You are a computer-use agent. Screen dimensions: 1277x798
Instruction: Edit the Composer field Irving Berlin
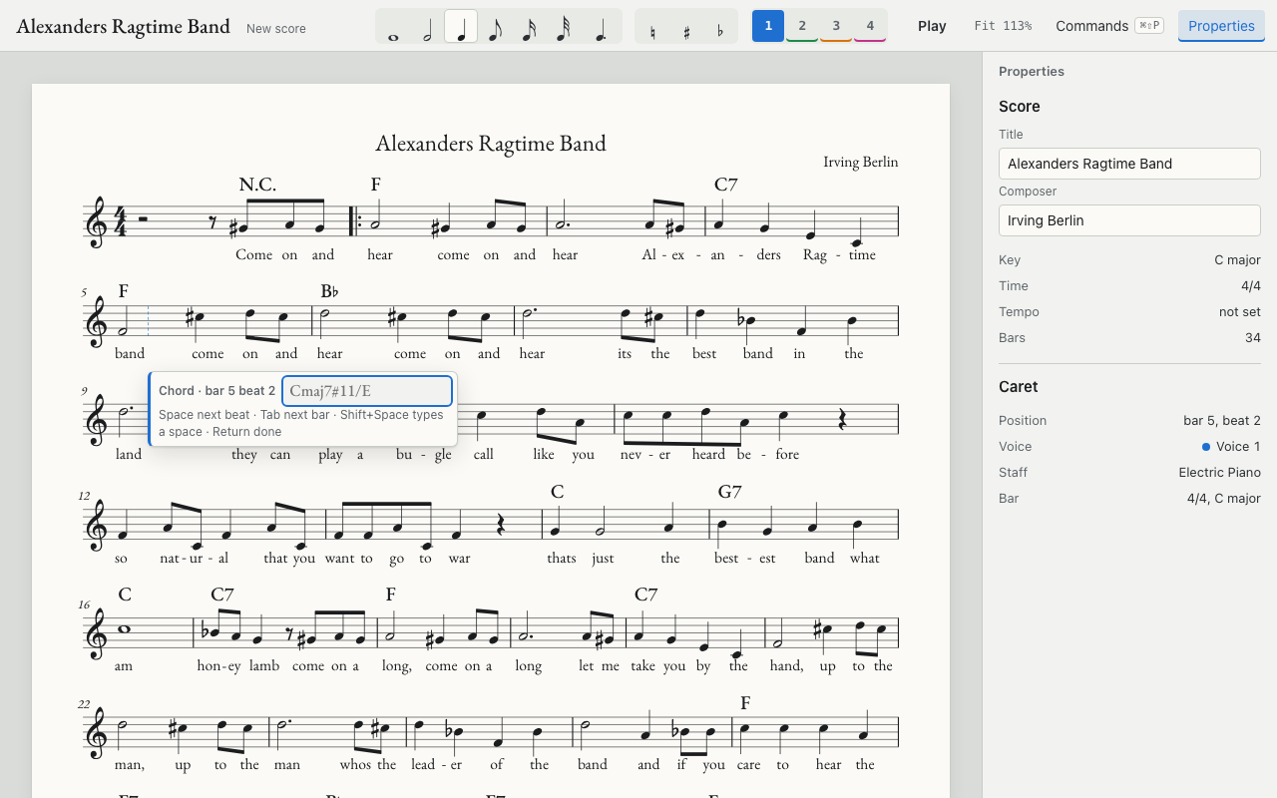tap(1129, 220)
